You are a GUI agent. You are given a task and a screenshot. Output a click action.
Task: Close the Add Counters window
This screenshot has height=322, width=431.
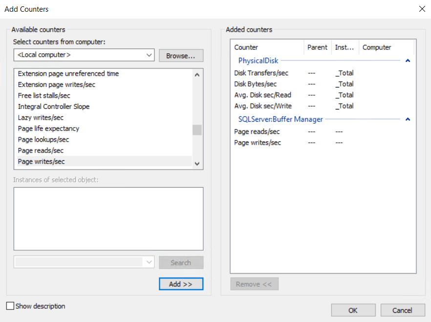pos(422,9)
